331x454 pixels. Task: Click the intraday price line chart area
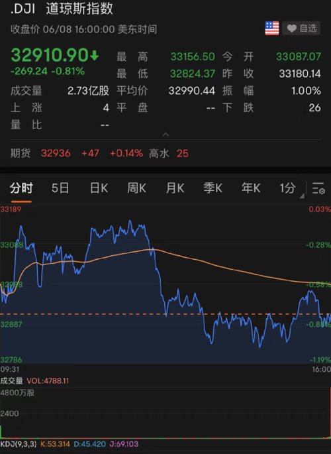(165, 284)
